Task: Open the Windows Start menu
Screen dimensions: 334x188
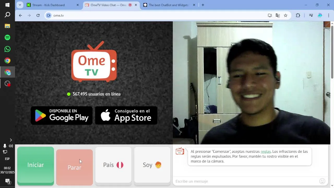Action: (x=7, y=5)
